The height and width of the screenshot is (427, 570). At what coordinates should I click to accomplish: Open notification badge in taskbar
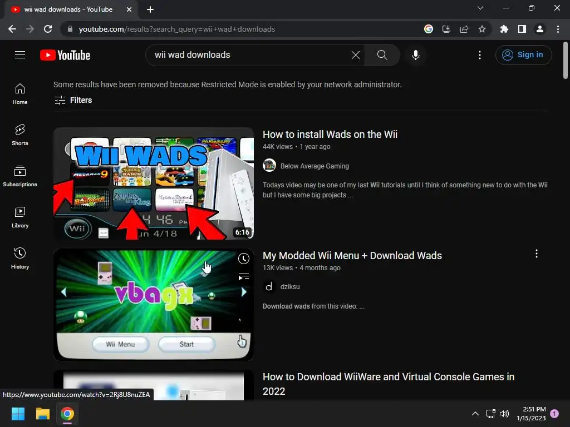click(x=554, y=414)
